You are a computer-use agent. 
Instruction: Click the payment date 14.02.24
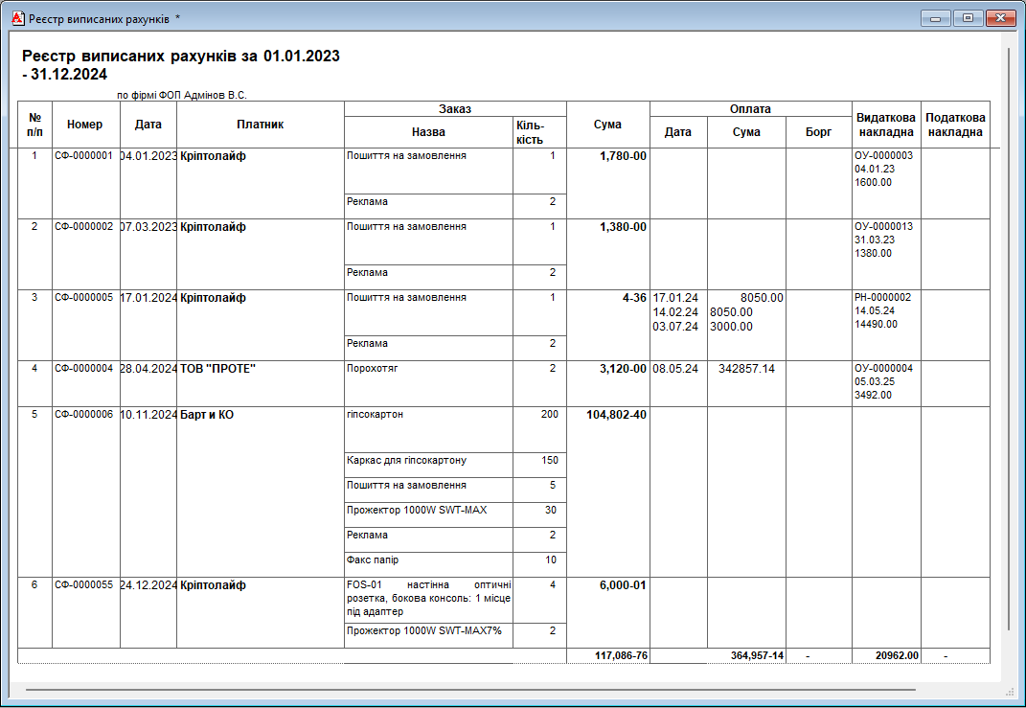[x=675, y=312]
